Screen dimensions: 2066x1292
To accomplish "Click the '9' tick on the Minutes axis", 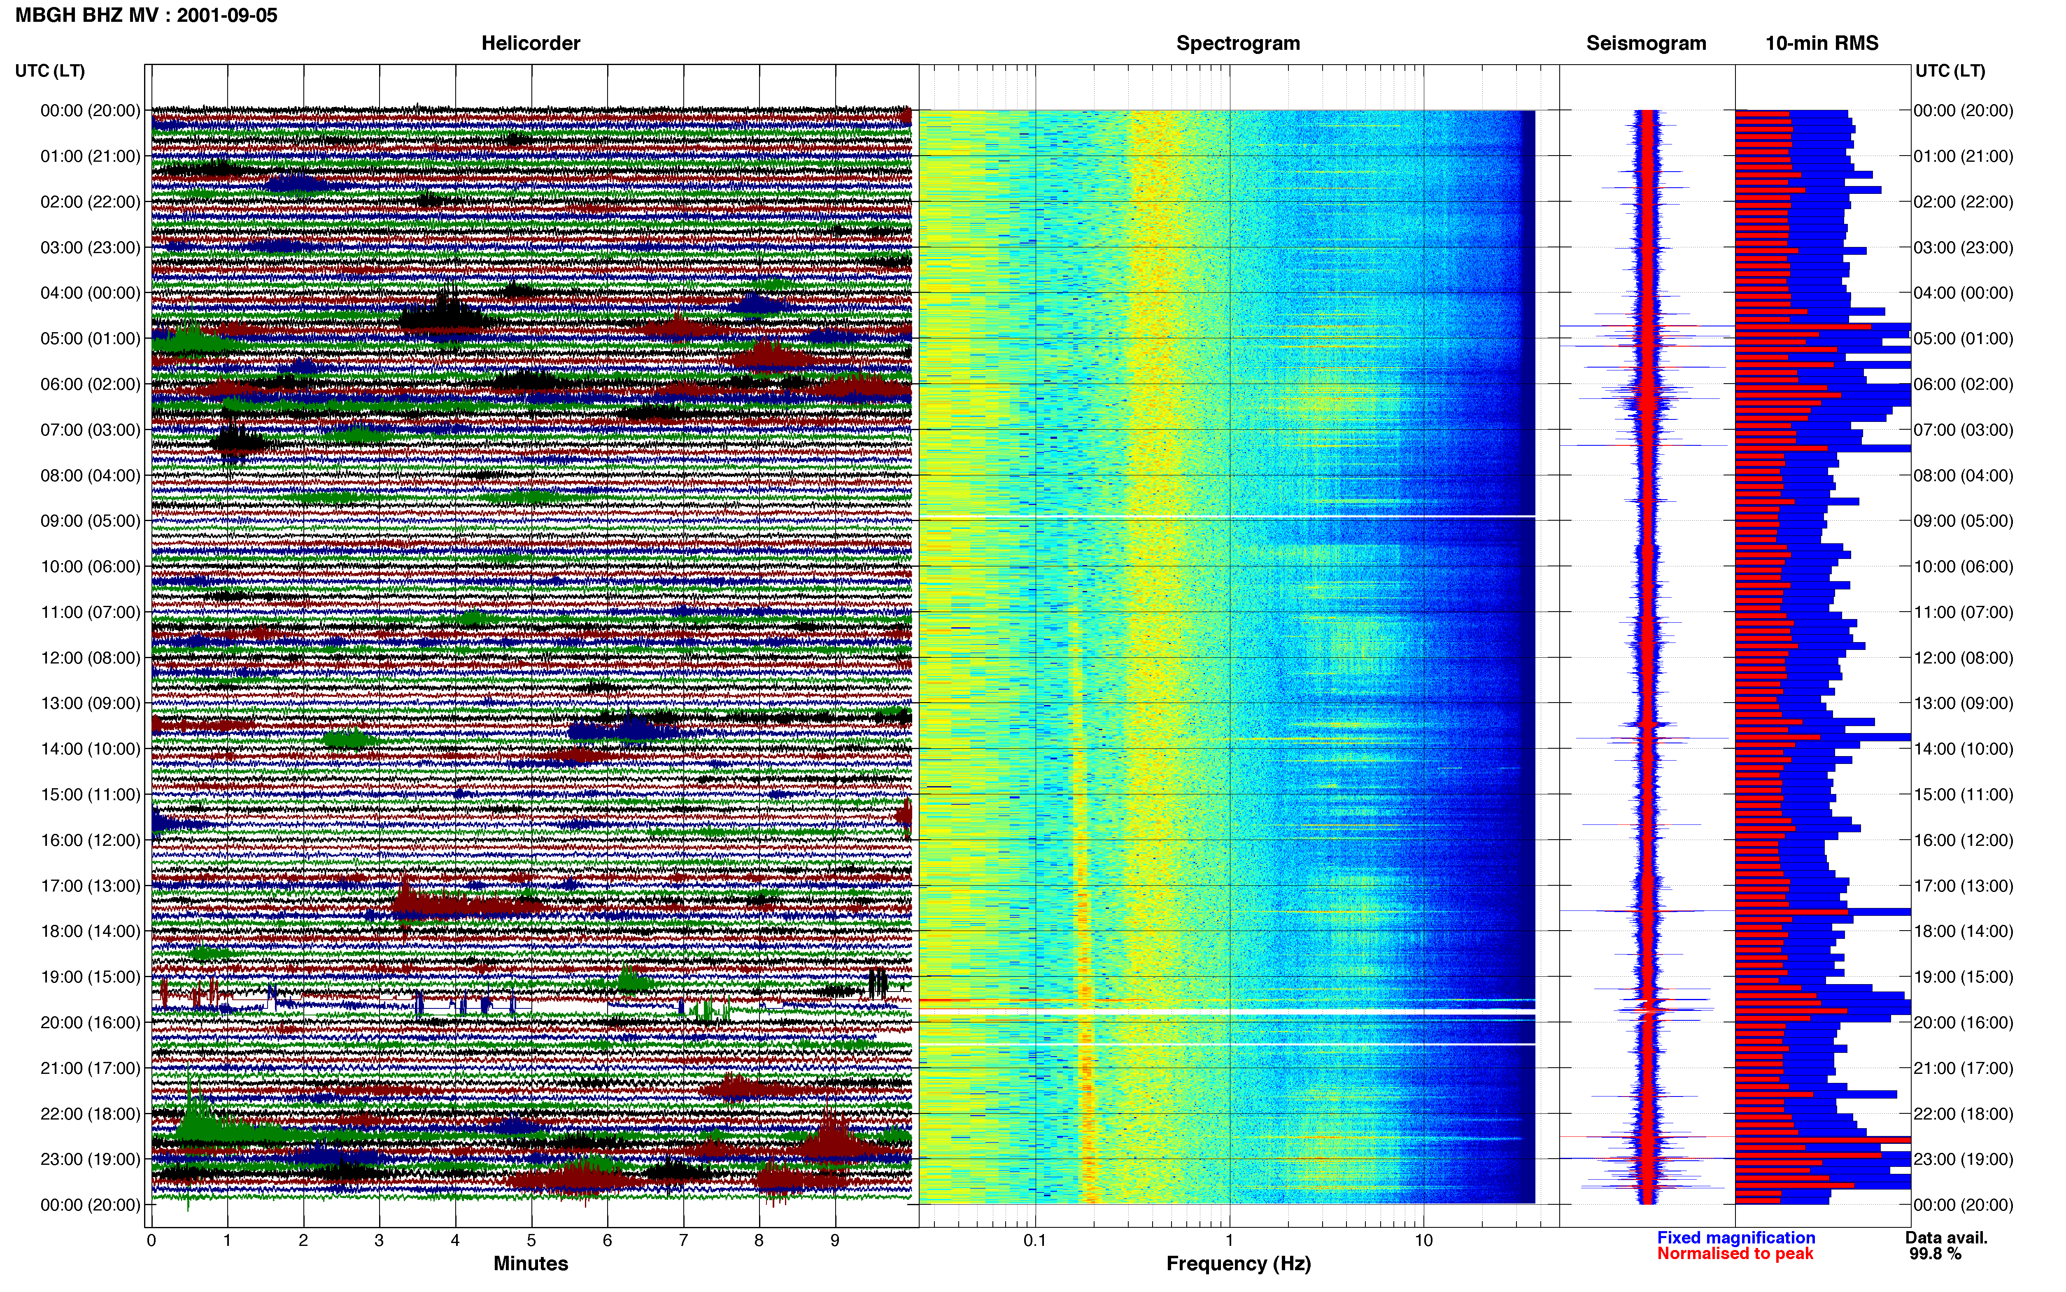I will (835, 1241).
